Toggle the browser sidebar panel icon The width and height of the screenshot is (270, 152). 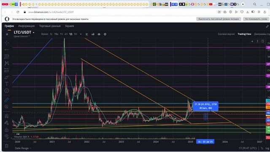coord(253,12)
